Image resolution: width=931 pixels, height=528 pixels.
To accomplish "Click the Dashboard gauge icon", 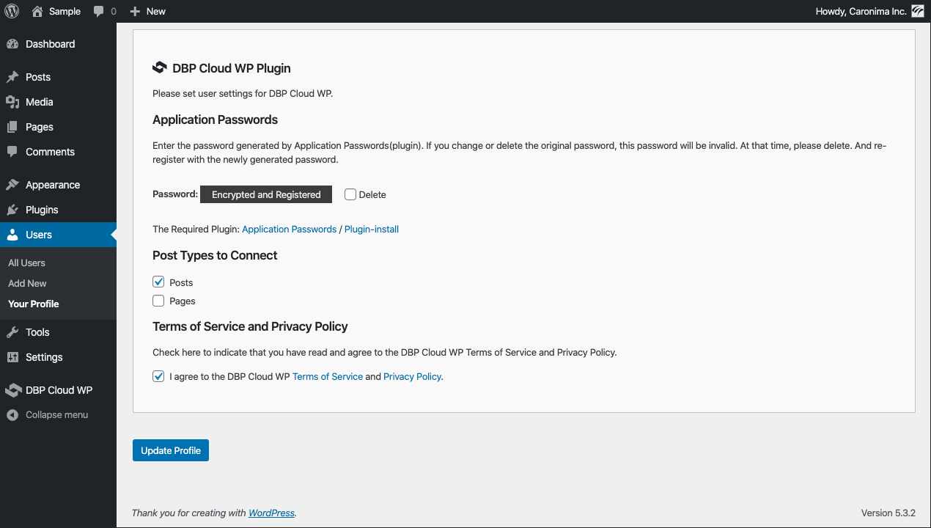I will [12, 44].
